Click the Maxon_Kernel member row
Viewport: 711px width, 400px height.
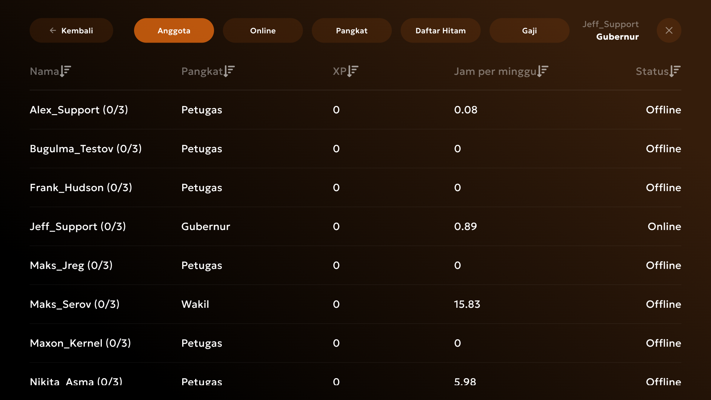pos(80,343)
